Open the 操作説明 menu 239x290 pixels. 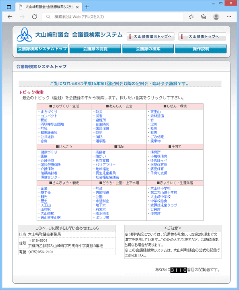pyautogui.click(x=201, y=49)
